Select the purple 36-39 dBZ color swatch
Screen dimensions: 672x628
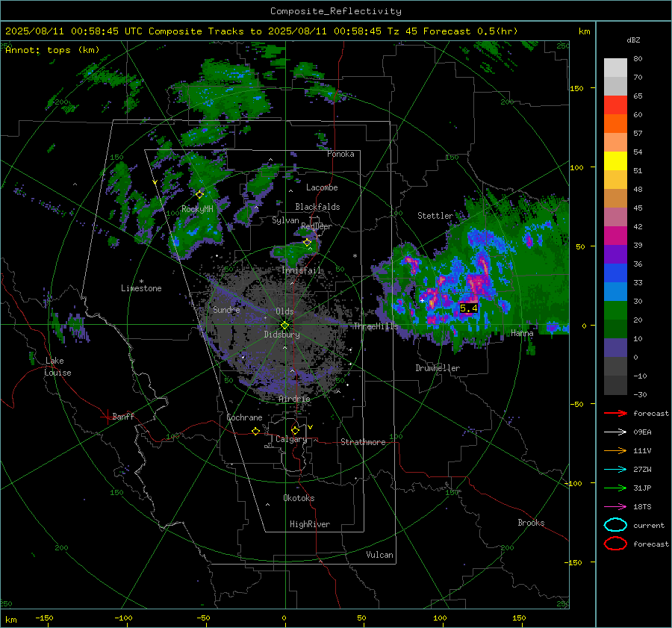click(x=615, y=254)
